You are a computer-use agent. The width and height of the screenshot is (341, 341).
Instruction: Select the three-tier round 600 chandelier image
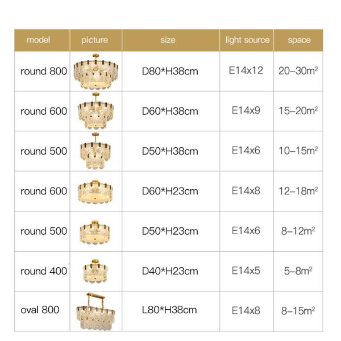95,111
